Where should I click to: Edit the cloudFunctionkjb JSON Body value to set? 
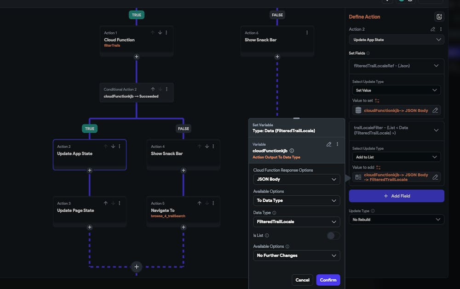click(x=435, y=110)
